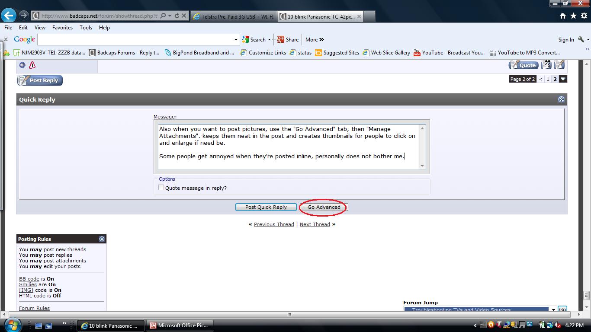Screen dimensions: 591x332
Task: Click the Quote button on the post
Action: click(x=524, y=65)
